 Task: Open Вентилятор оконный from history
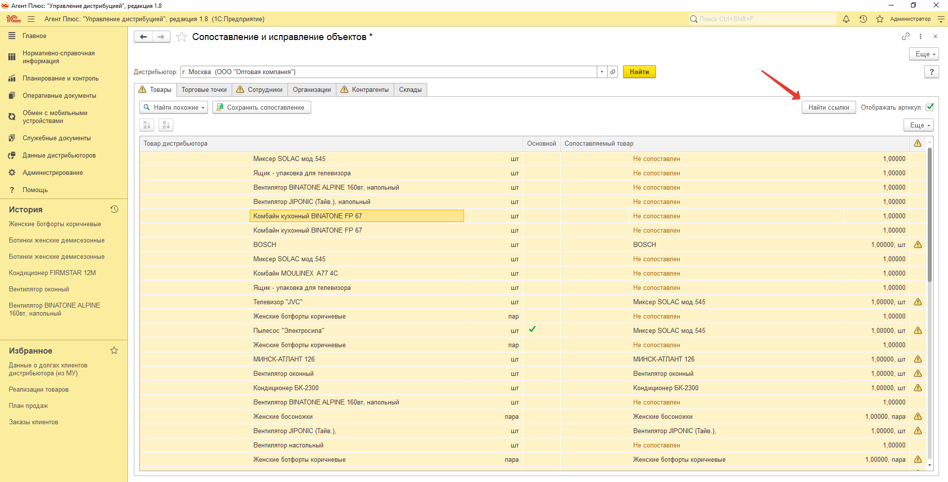click(x=39, y=289)
